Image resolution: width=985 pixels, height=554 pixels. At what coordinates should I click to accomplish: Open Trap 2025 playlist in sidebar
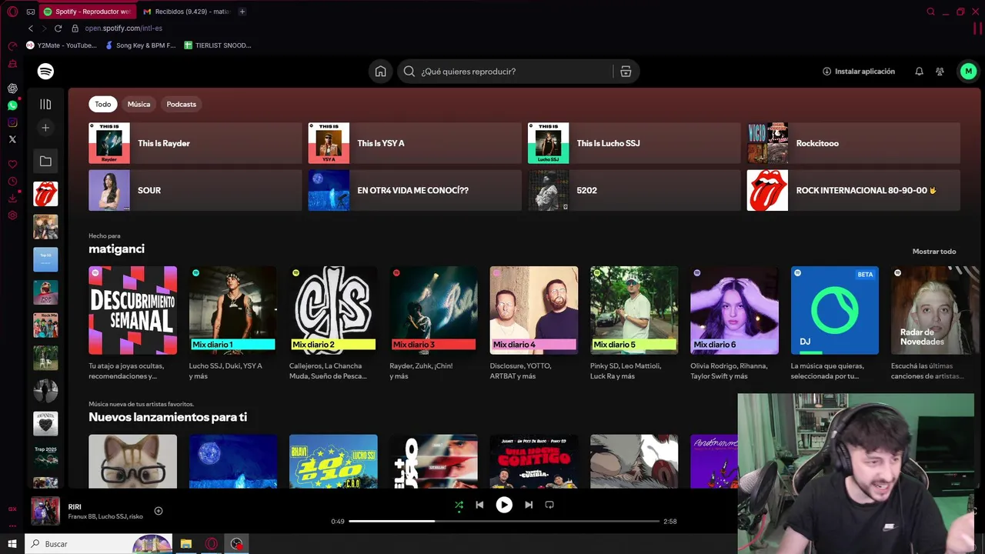45,456
